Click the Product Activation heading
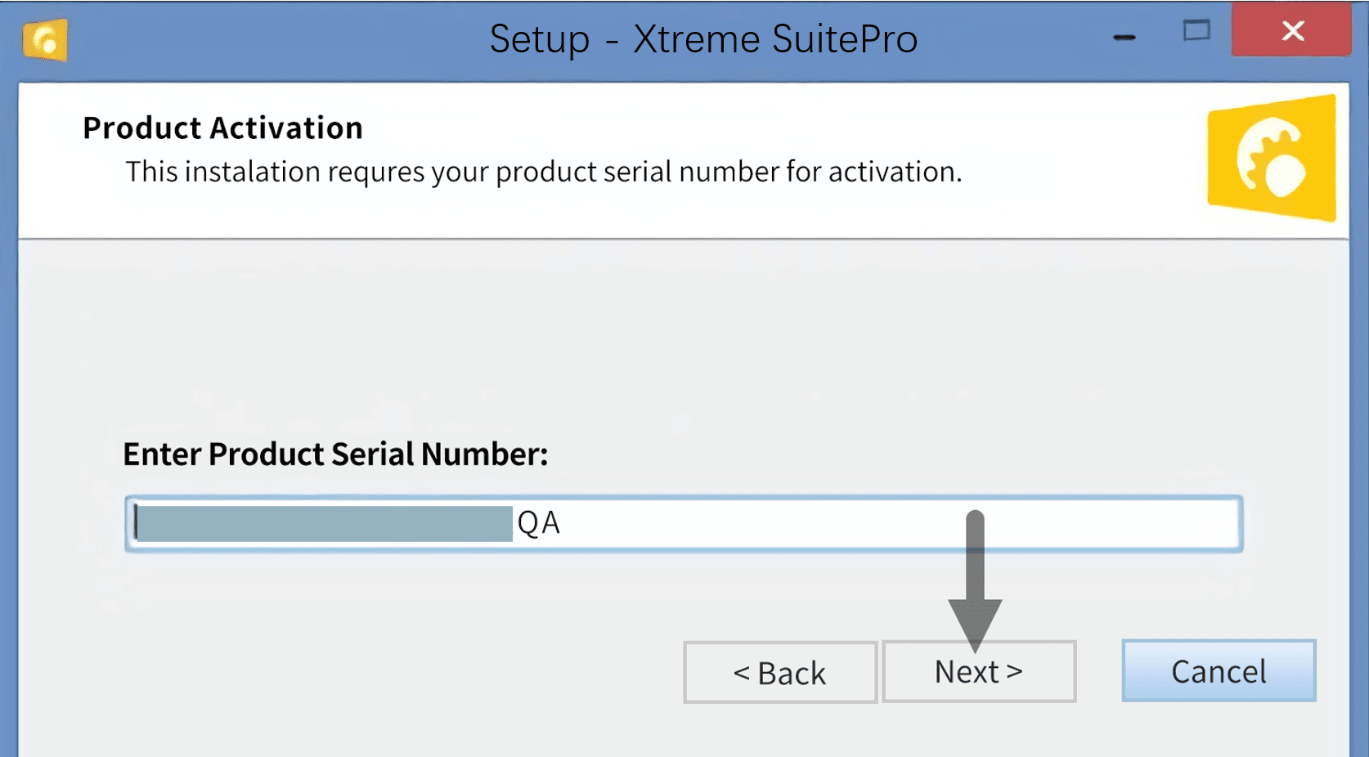 point(222,128)
